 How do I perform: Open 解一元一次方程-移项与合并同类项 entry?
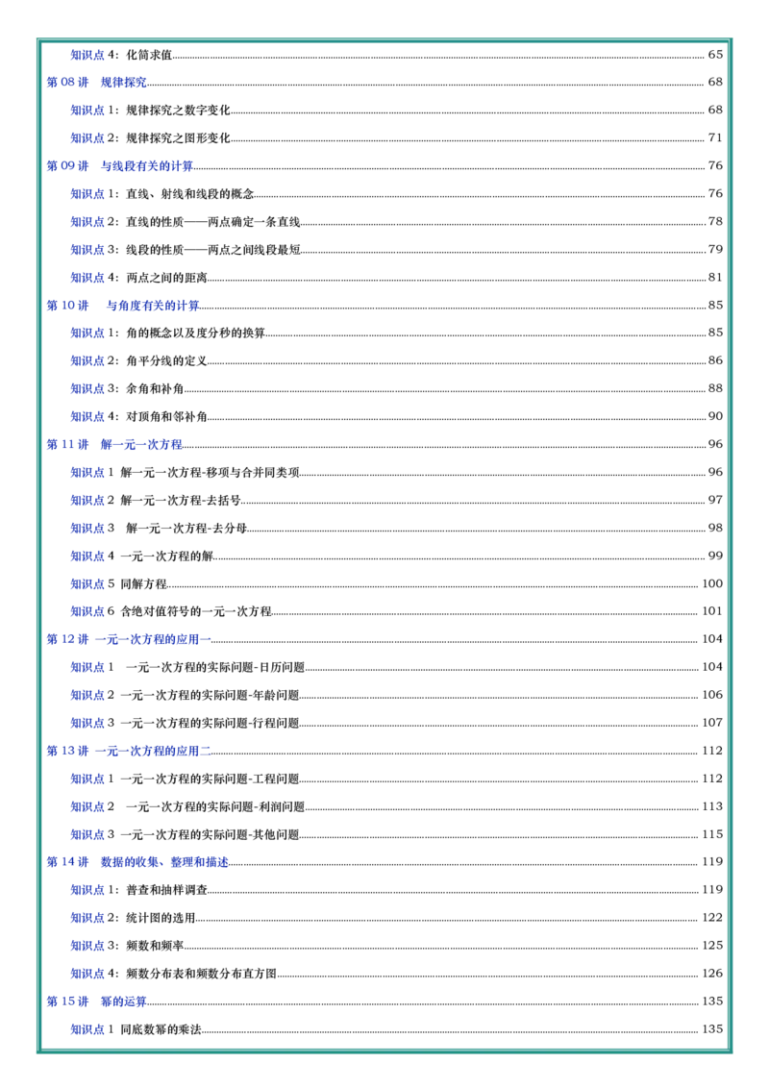click(x=396, y=473)
